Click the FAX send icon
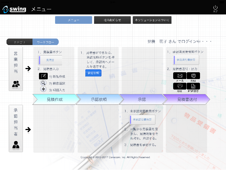Screen dimensions: 226x170 pos(193,76)
